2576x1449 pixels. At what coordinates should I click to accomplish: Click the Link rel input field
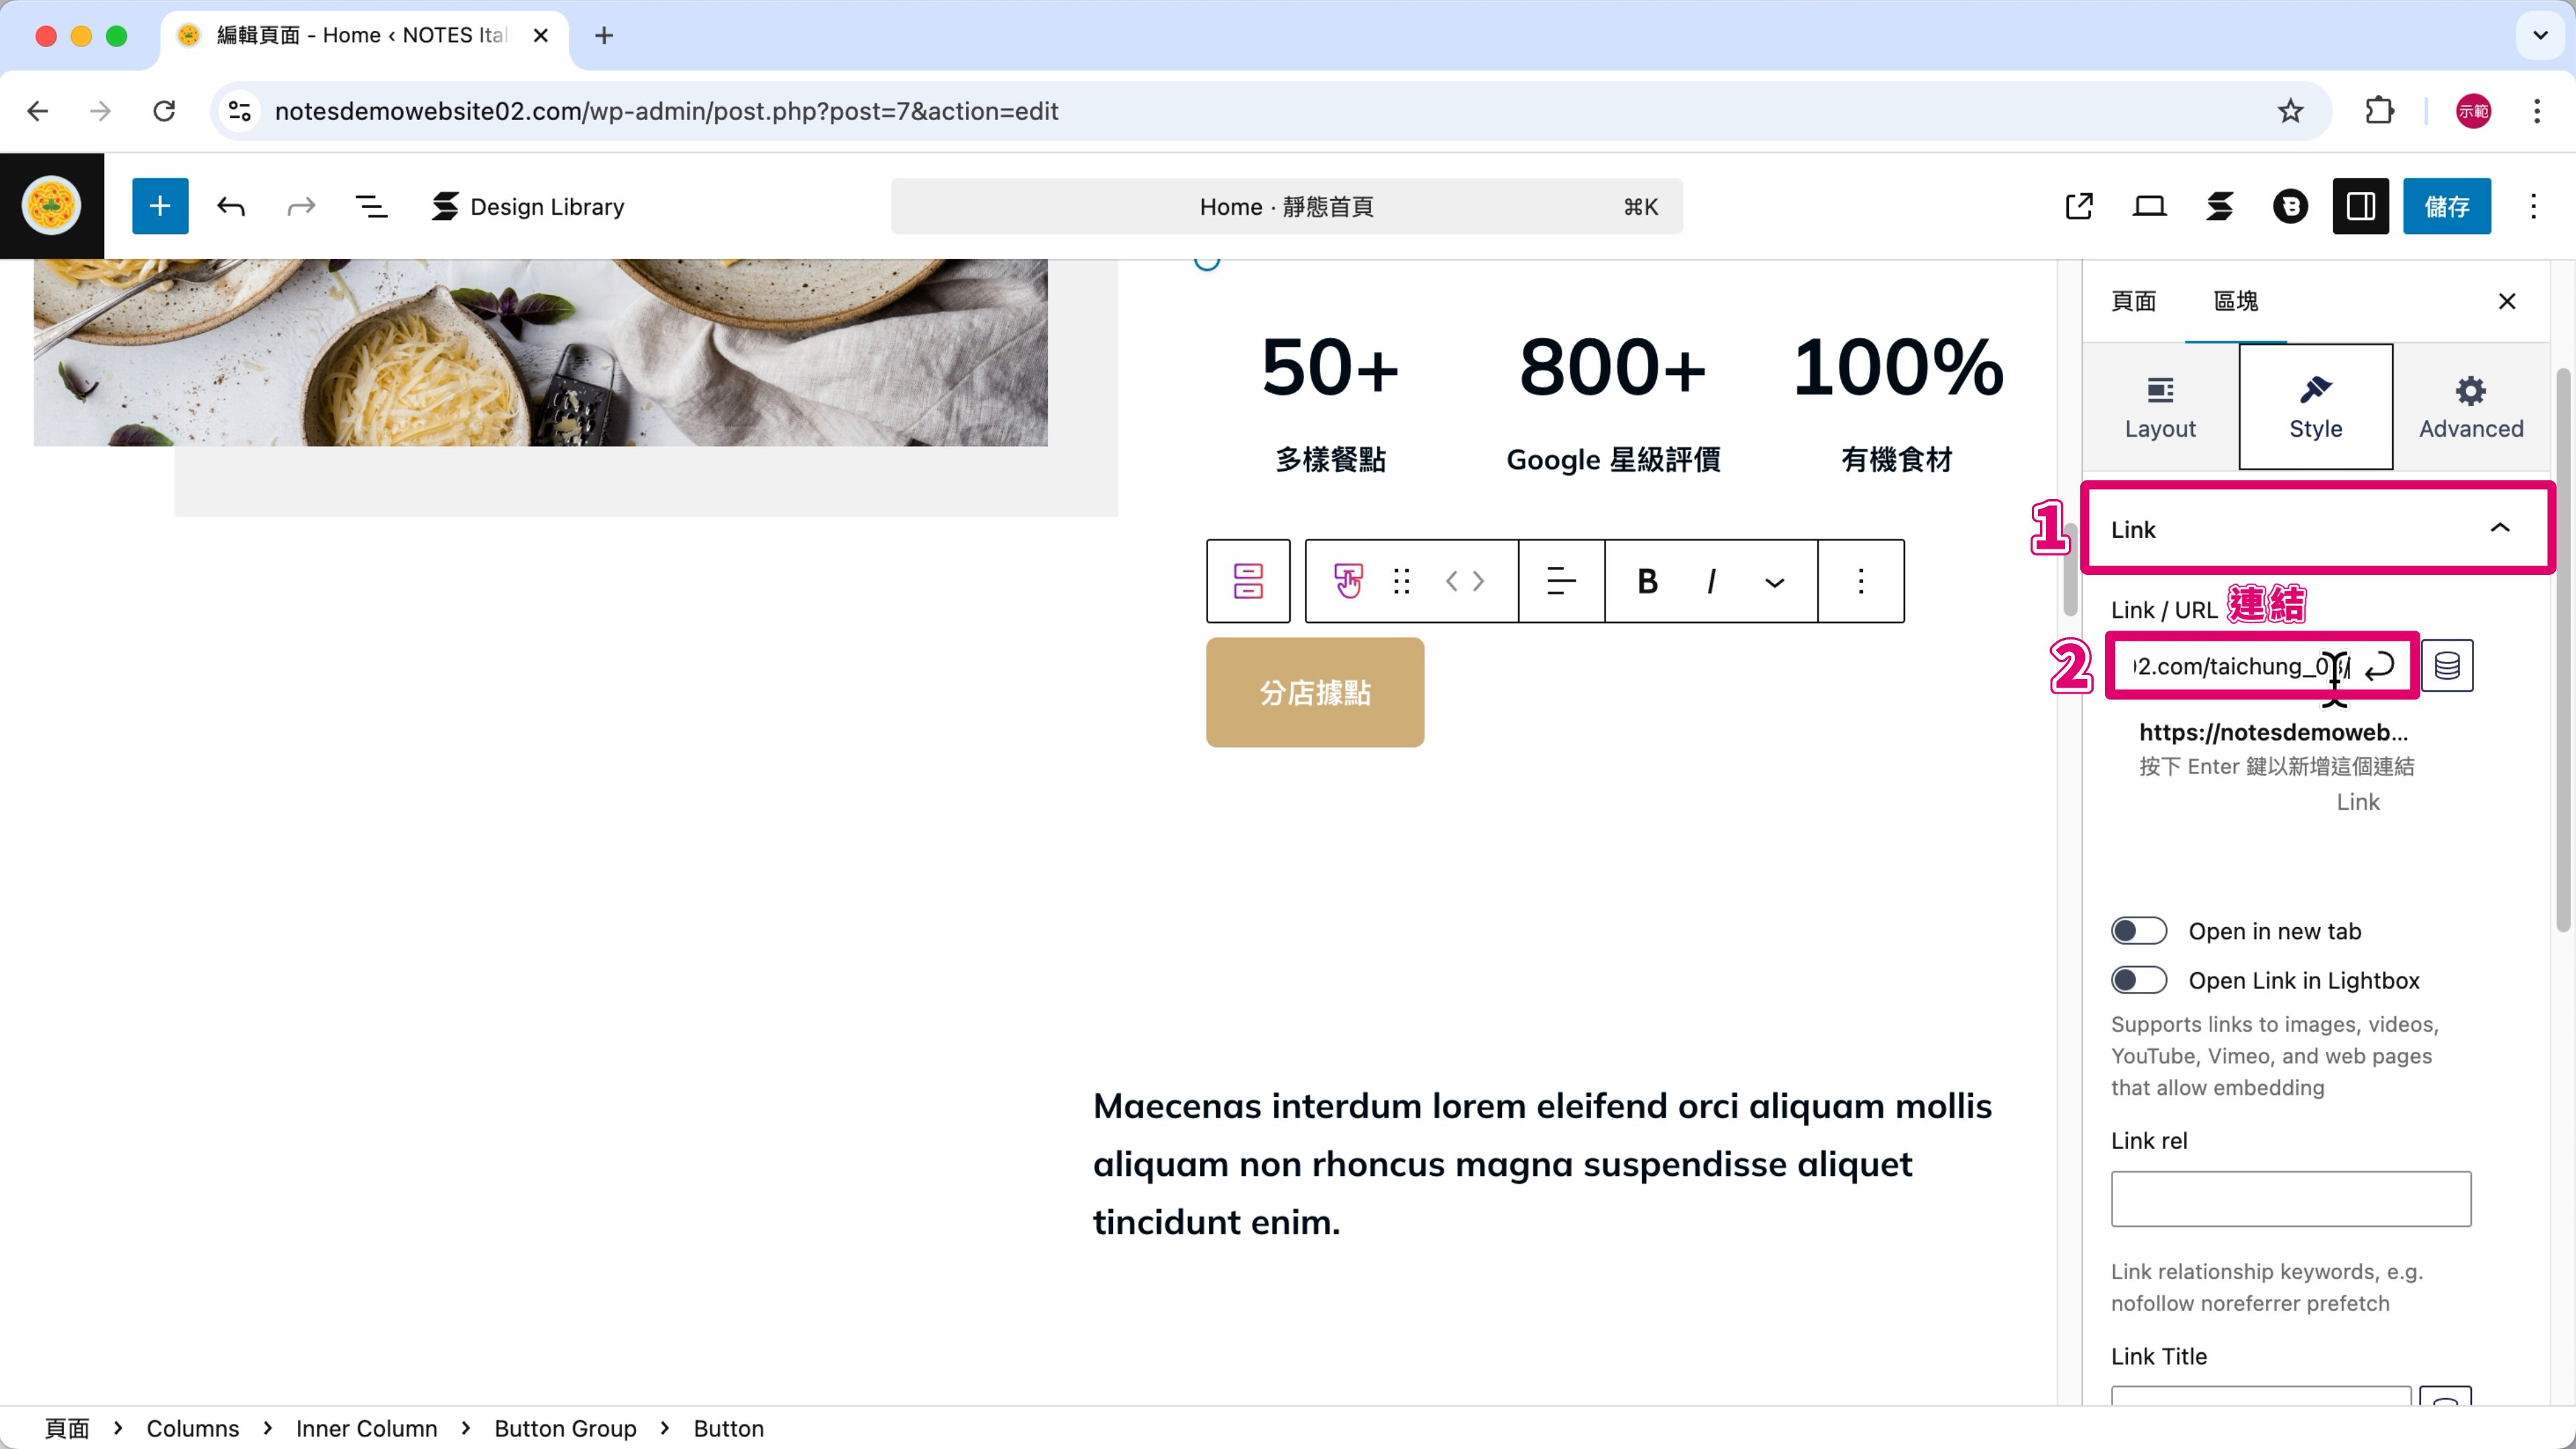coord(2290,1198)
